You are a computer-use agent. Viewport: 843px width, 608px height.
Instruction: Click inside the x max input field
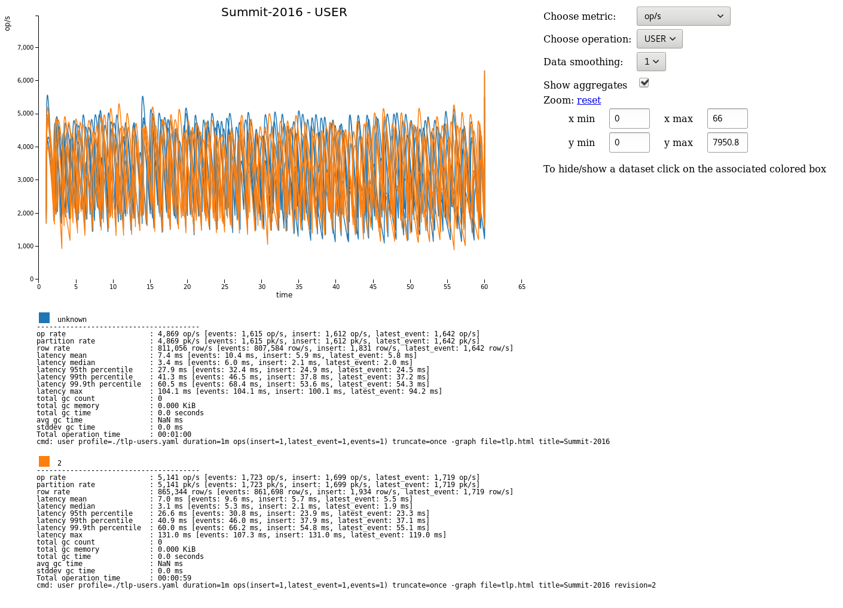tap(727, 118)
